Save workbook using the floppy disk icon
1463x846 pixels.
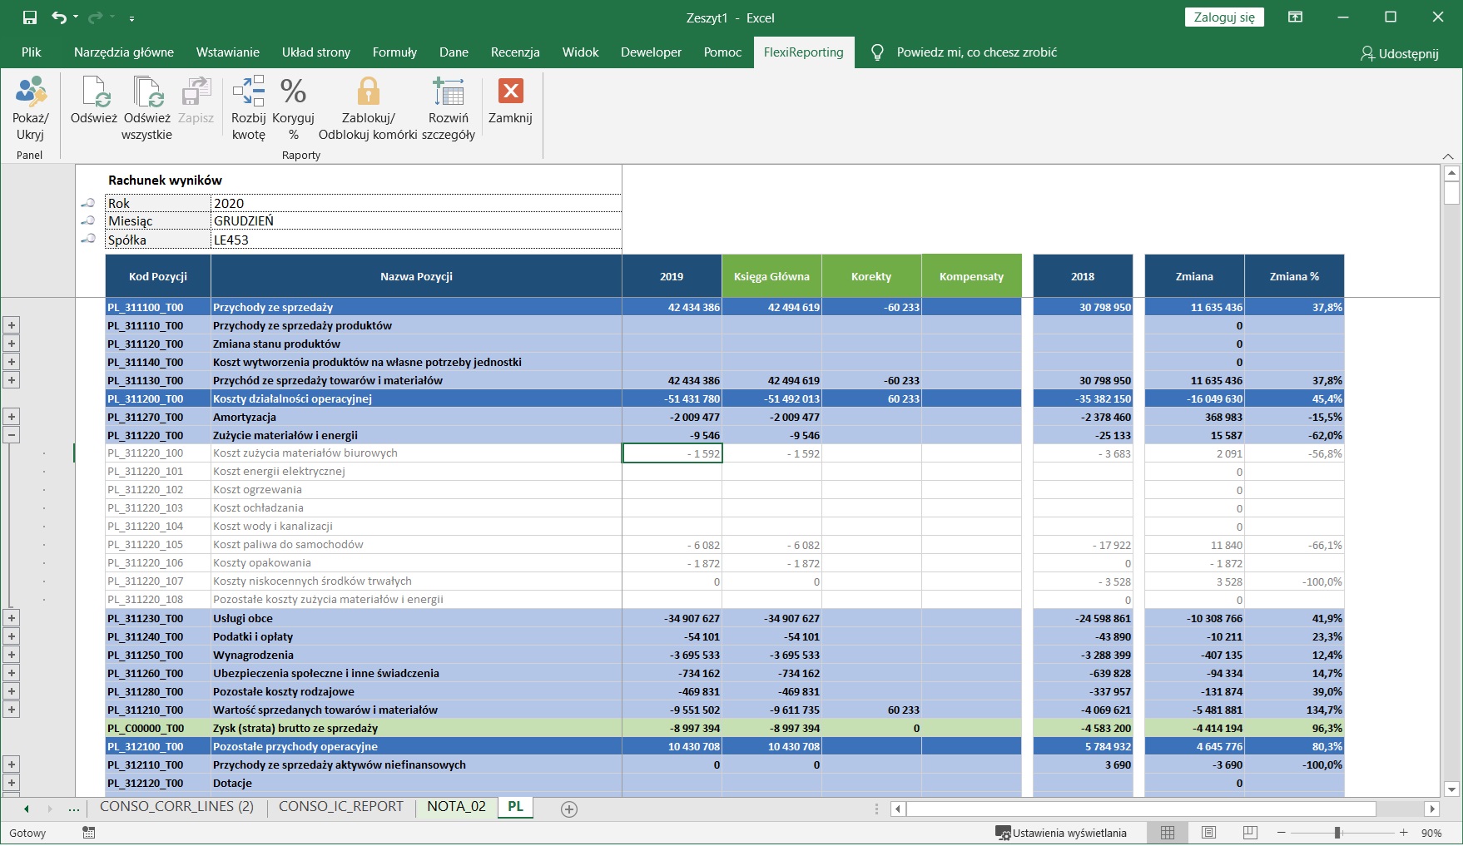click(x=30, y=17)
